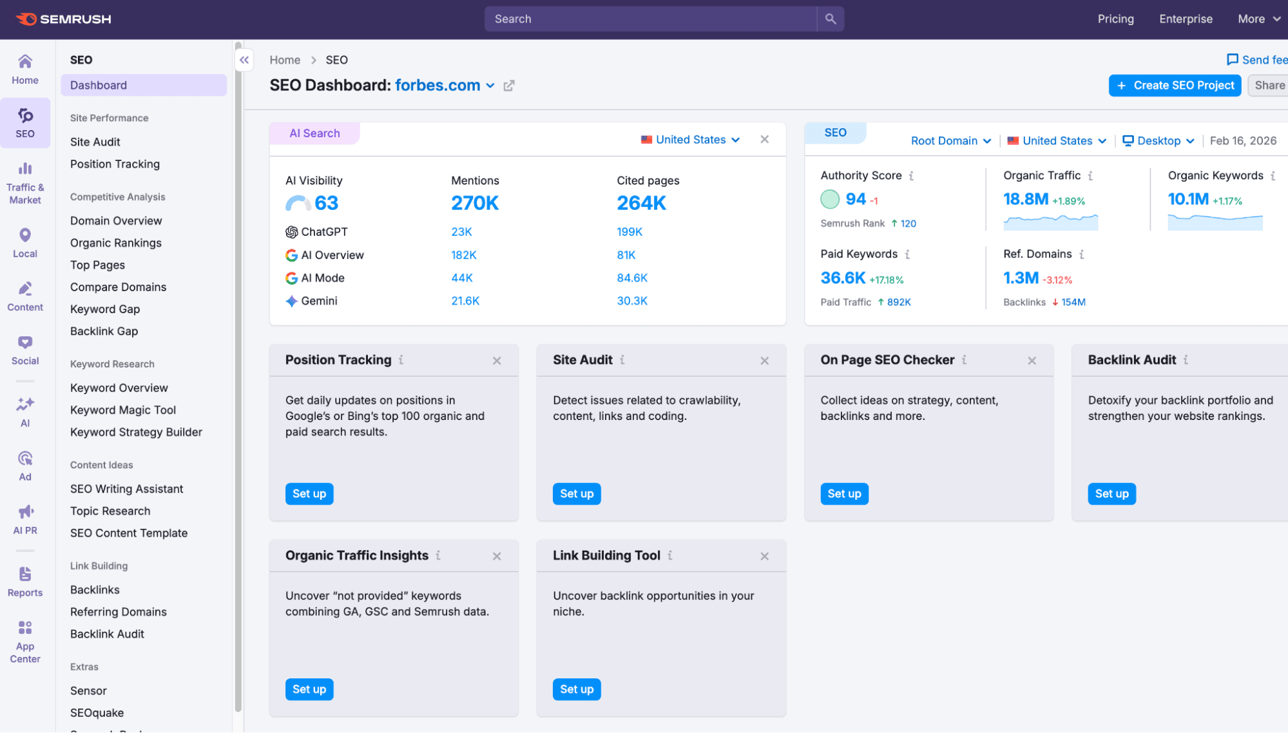
Task: Click the AI Visibility gauge
Action: tap(298, 202)
